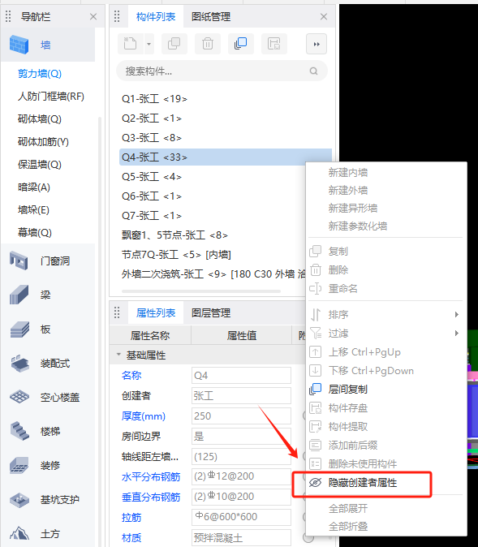Switch to the 构件列表 tab
478x547 pixels.
156,16
